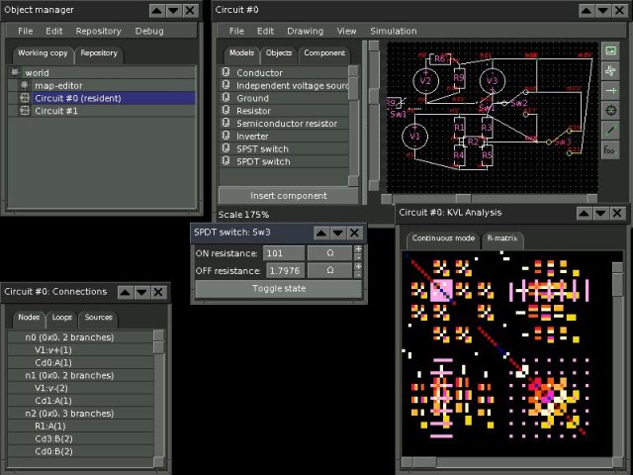Screen dimensions: 633x475
Task: Select the schematic view tool icon
Action: pyautogui.click(x=610, y=50)
